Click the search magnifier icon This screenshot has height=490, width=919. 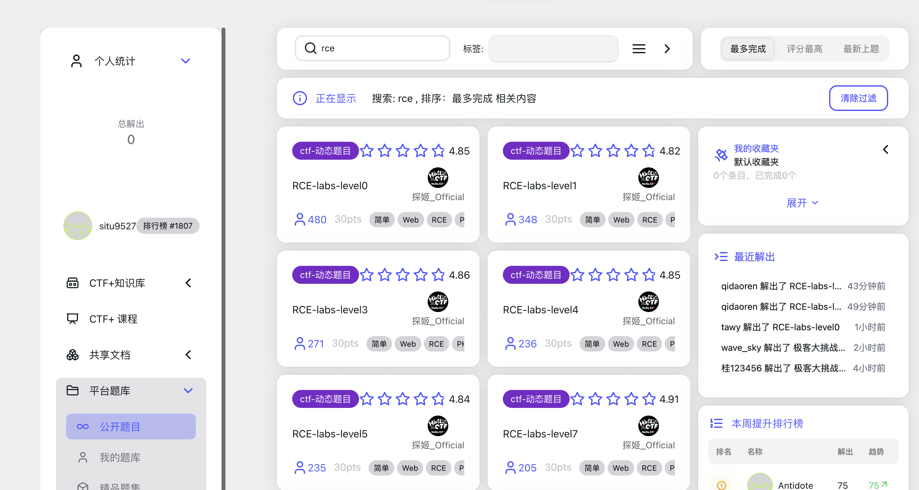(x=311, y=48)
